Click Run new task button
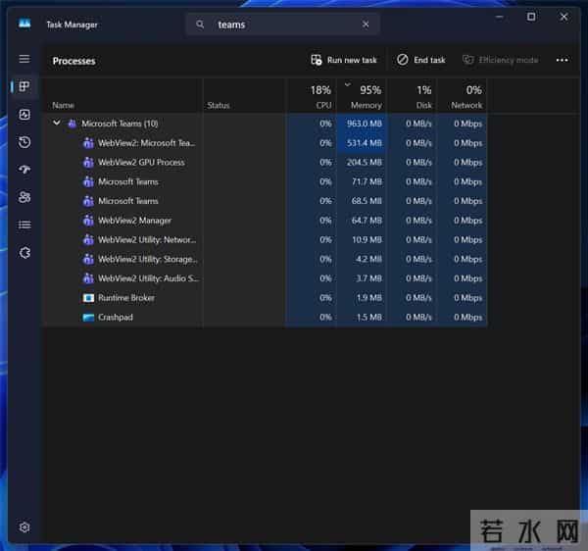 point(344,60)
